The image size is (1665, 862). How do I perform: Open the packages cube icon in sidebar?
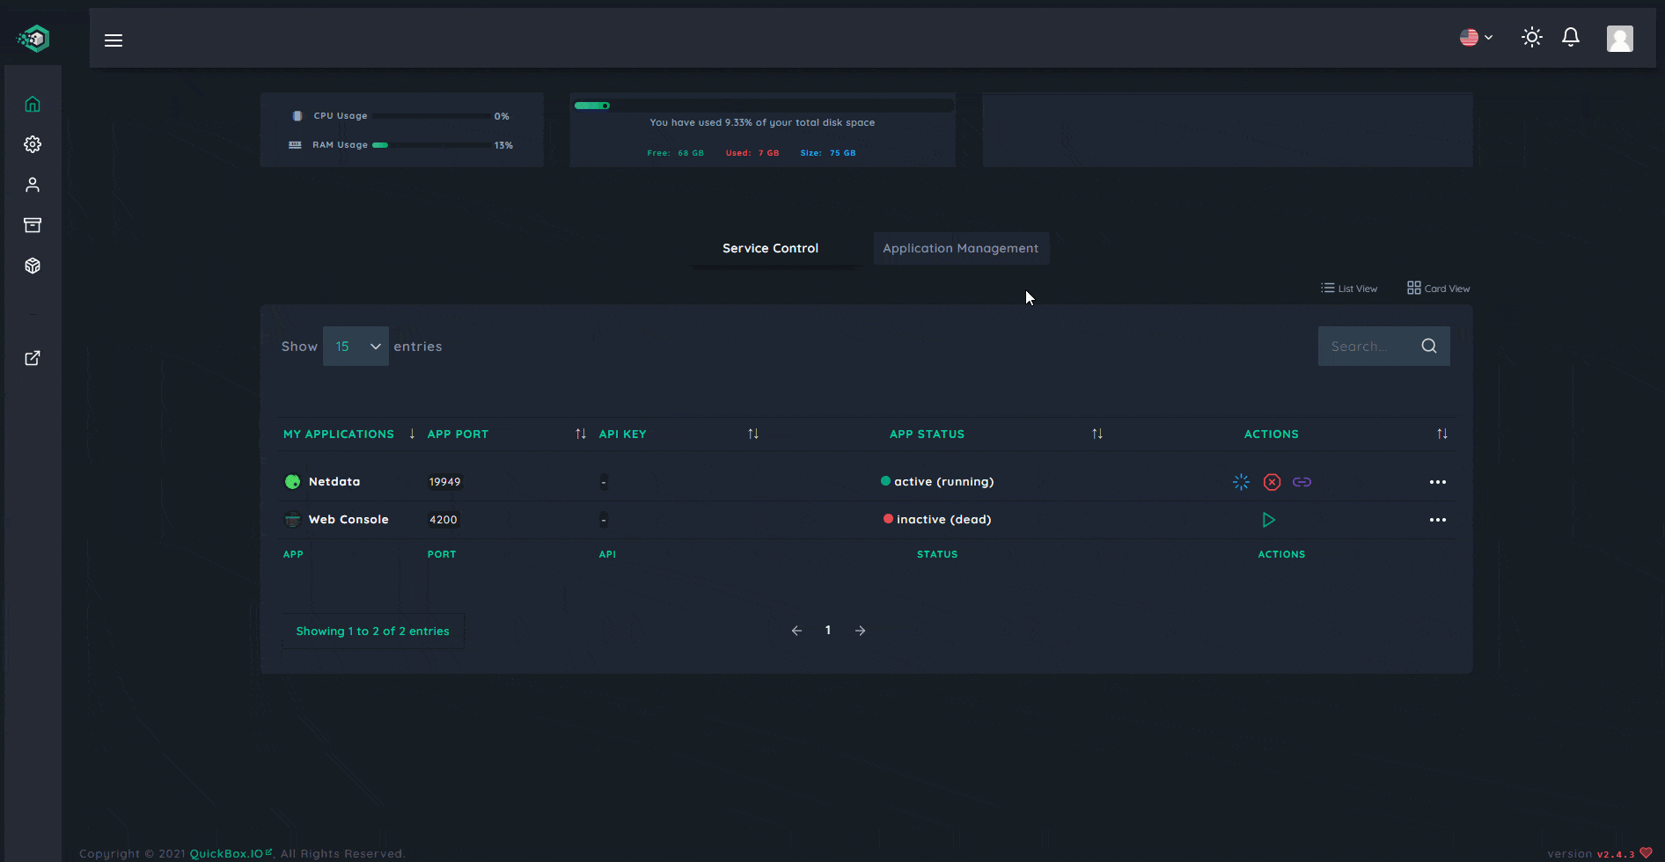tap(33, 265)
